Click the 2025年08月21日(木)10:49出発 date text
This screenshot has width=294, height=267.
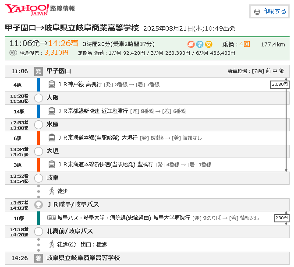[189, 28]
